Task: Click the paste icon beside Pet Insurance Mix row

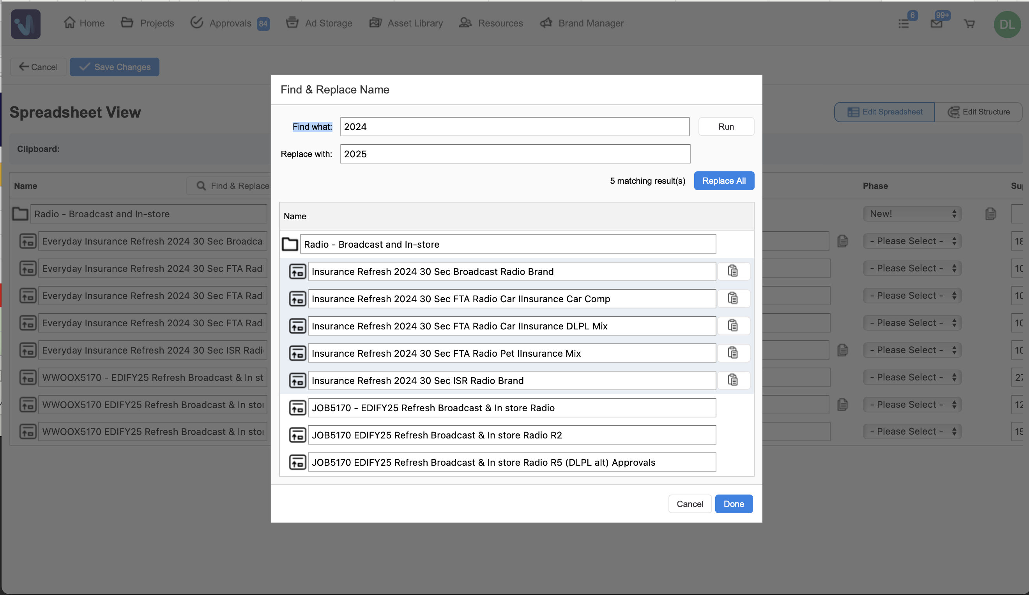Action: coord(732,353)
